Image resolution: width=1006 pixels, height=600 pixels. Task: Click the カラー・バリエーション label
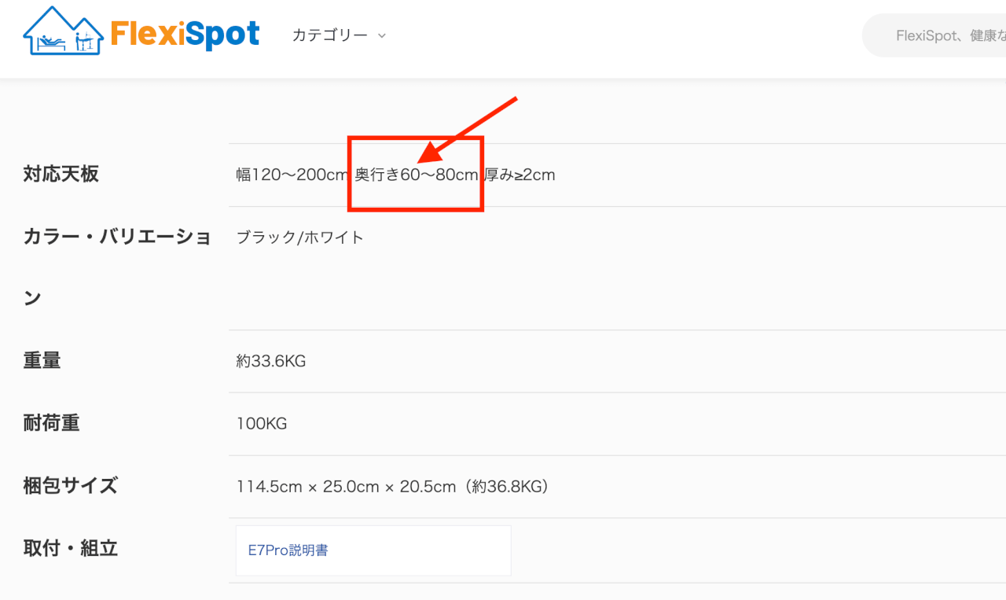pos(117,237)
